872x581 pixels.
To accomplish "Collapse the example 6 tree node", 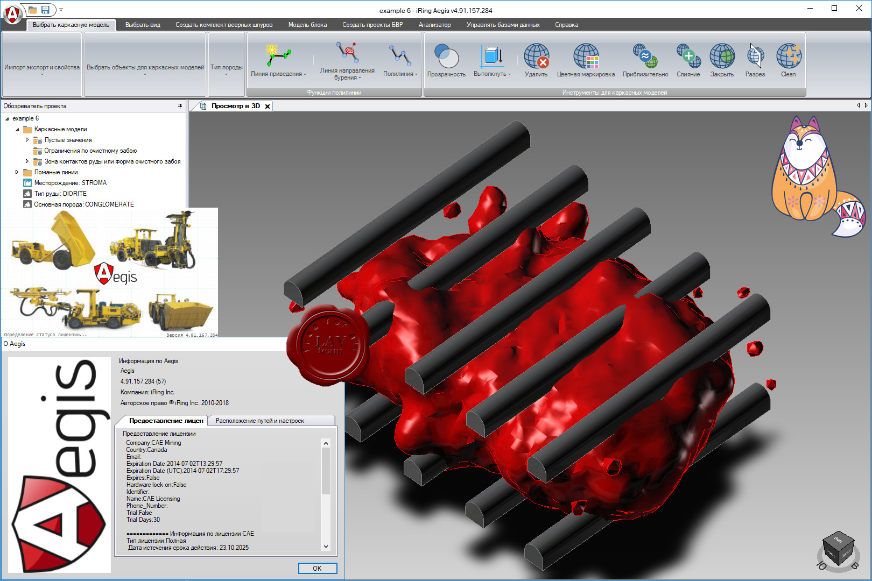I will pos(7,118).
